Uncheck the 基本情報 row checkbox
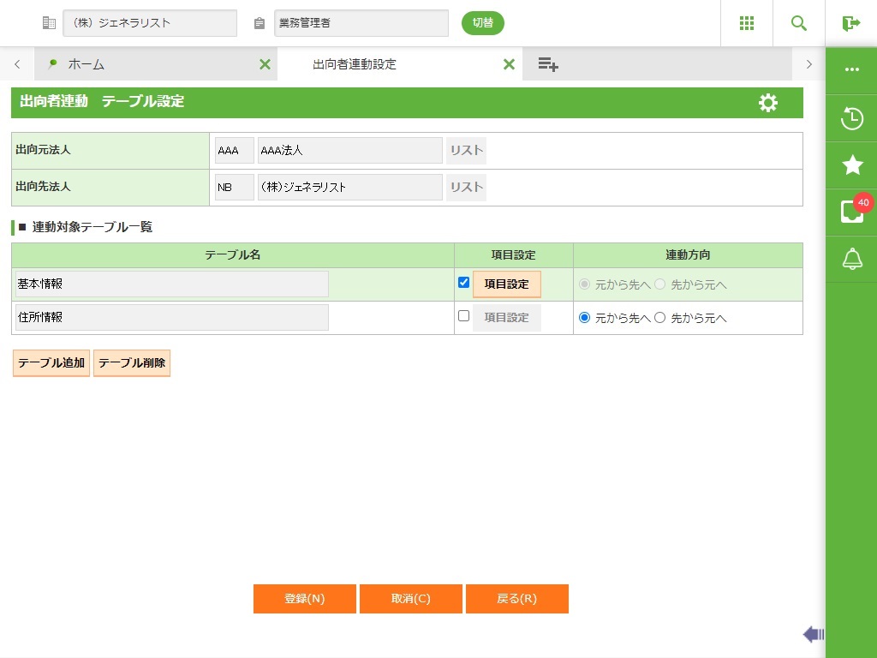This screenshot has width=877, height=658. (464, 283)
